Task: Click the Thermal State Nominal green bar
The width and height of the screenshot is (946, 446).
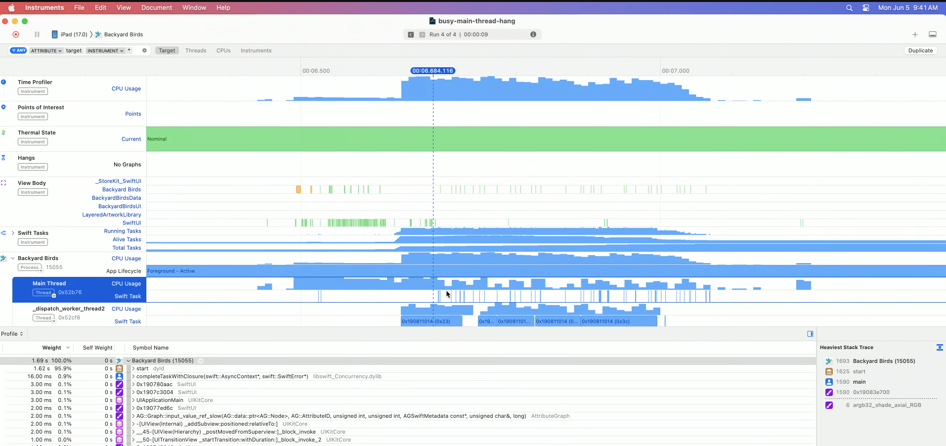Action: point(546,139)
